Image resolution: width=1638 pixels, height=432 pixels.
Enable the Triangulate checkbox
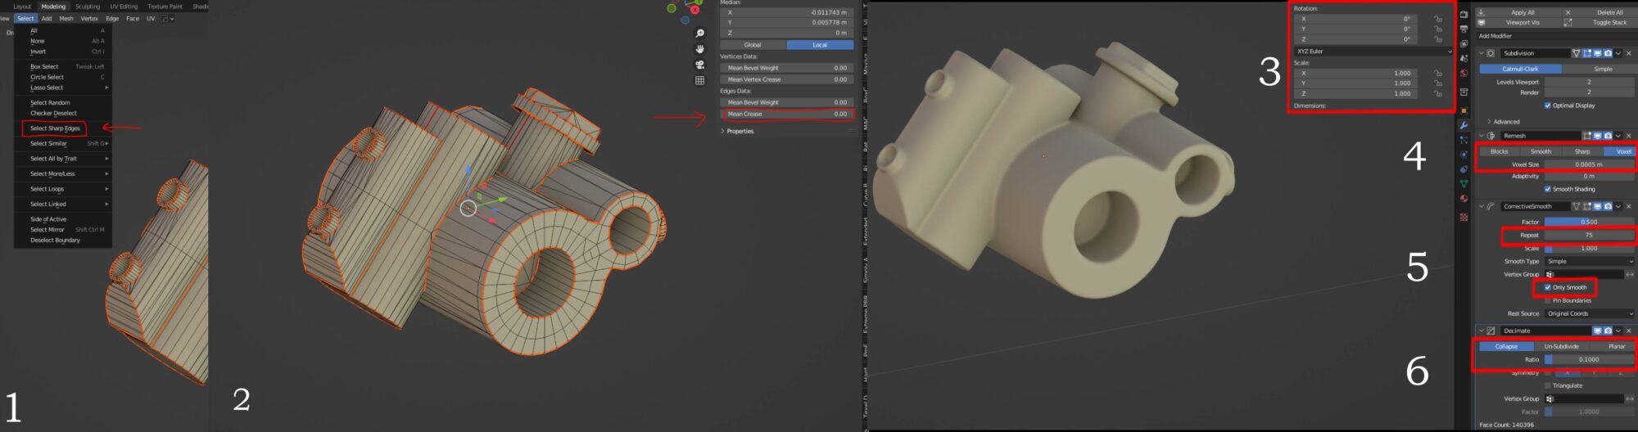coord(1547,385)
